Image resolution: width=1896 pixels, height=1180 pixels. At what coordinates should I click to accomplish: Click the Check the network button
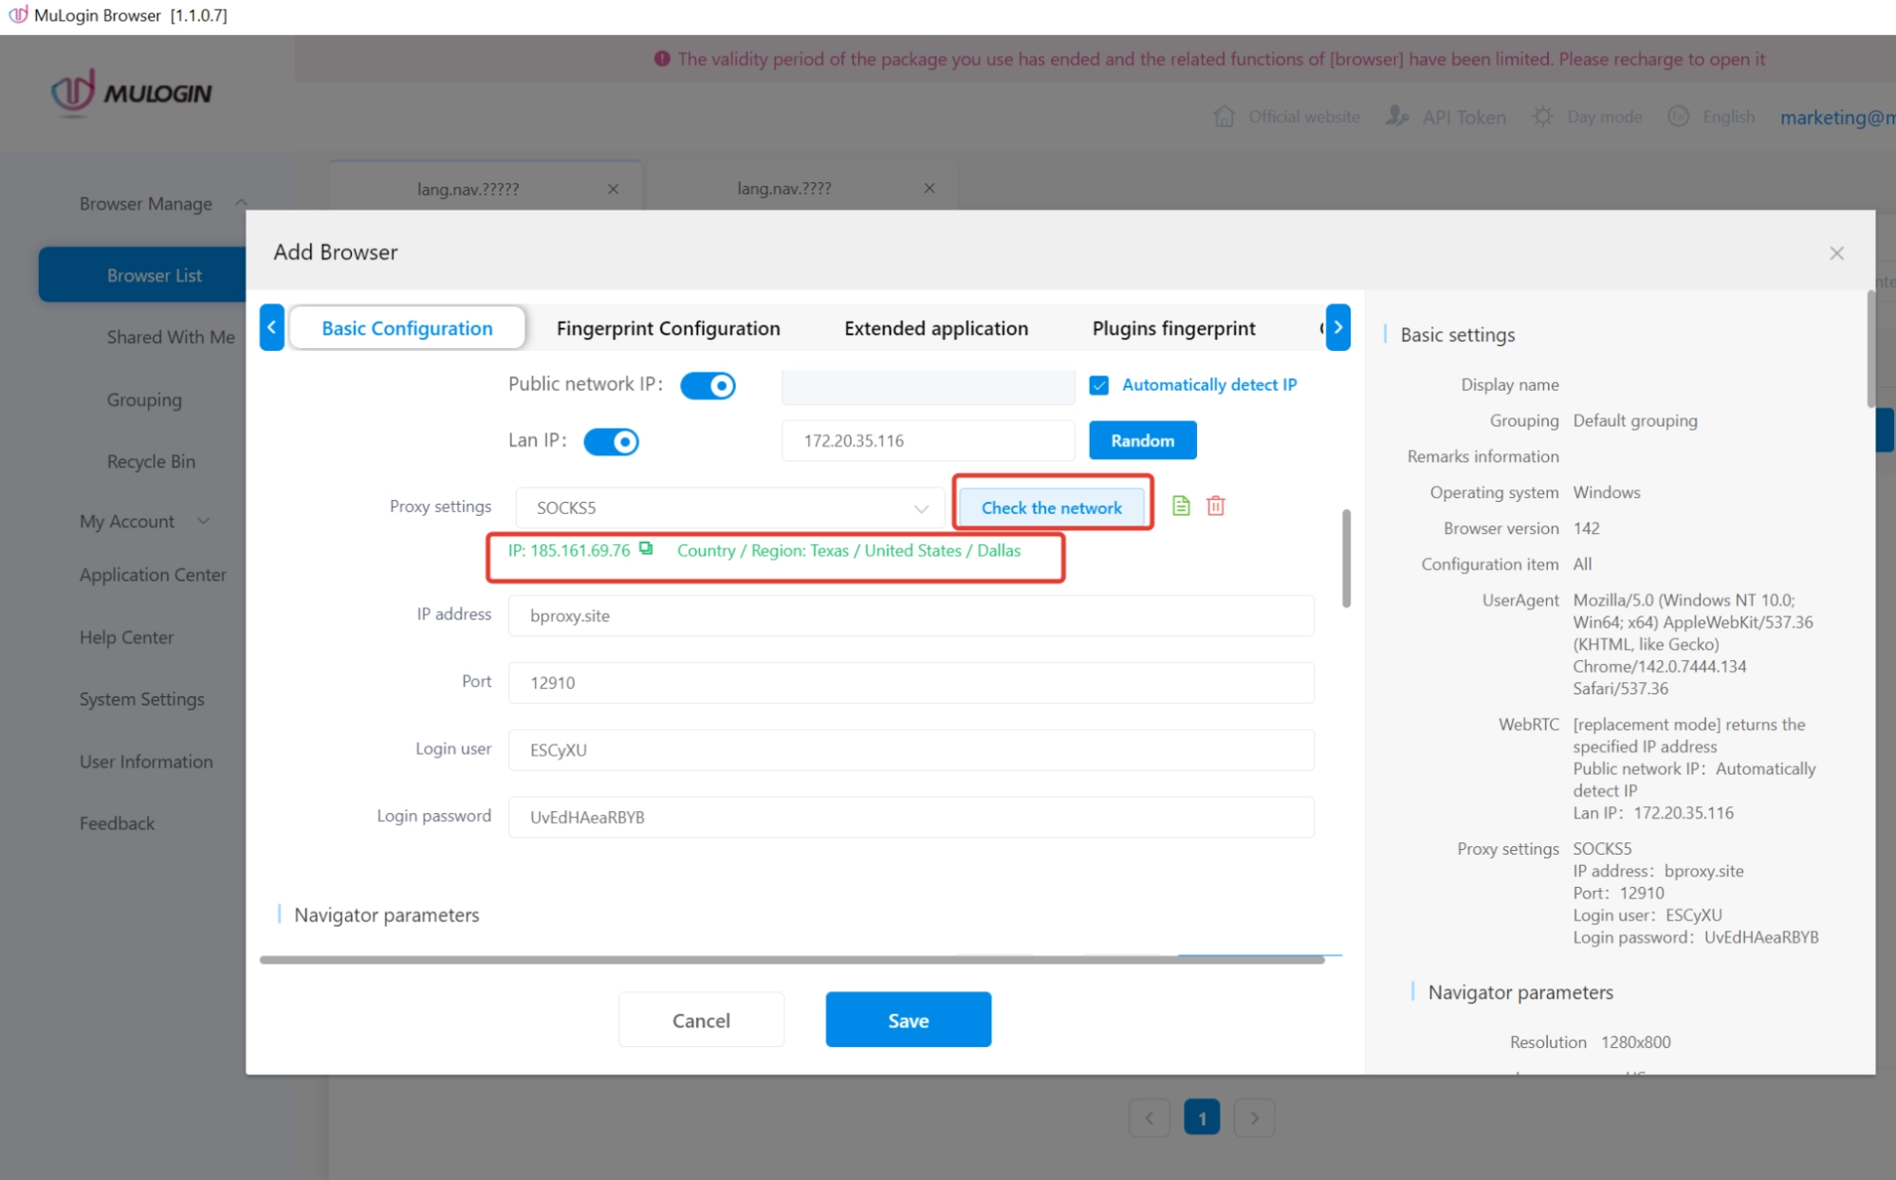point(1052,507)
